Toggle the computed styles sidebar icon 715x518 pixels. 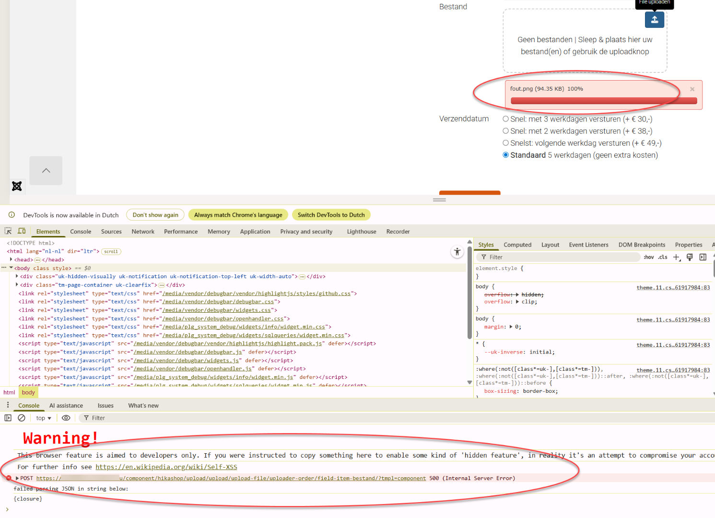point(703,257)
